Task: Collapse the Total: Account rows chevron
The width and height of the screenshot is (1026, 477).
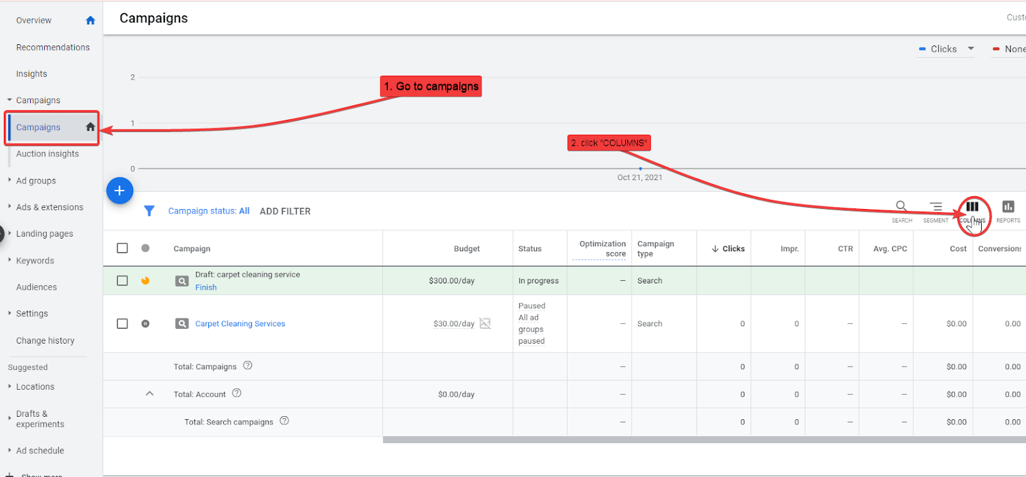Action: tap(149, 394)
